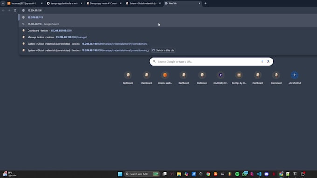Open Task View in the taskbar
The height and width of the screenshot is (178, 317).
pyautogui.click(x=165, y=174)
